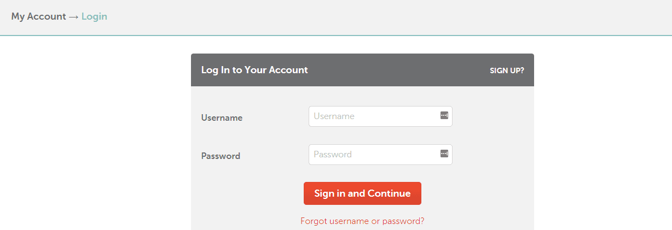Open password manager menu for Password
The height and width of the screenshot is (230, 672).
(444, 154)
